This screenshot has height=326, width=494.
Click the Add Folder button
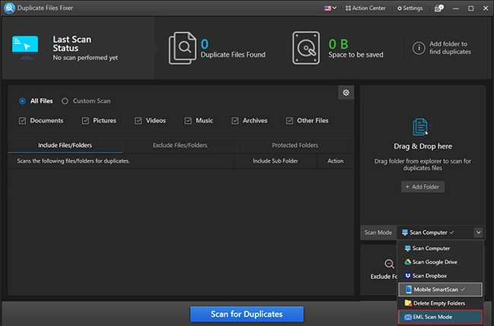tap(423, 187)
